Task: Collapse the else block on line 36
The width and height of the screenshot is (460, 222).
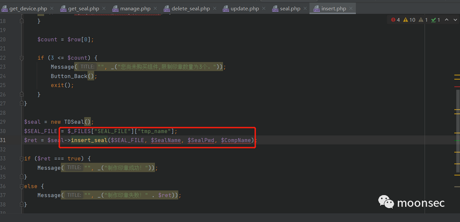Action: [22, 186]
